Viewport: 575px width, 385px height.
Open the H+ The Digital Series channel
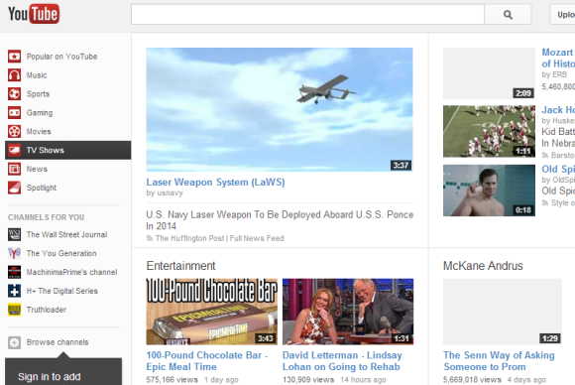62,291
